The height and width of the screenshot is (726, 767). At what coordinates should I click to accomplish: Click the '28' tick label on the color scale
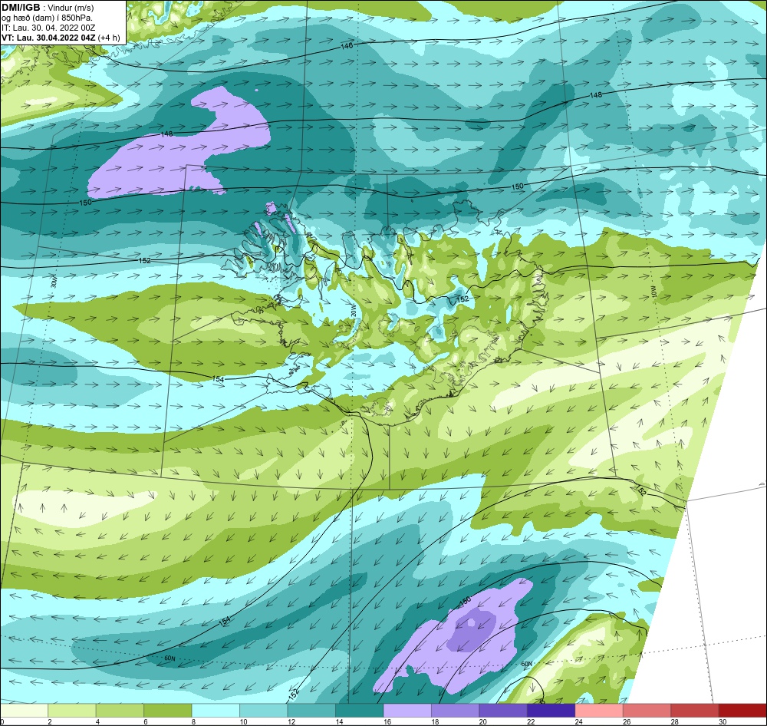[x=674, y=721]
